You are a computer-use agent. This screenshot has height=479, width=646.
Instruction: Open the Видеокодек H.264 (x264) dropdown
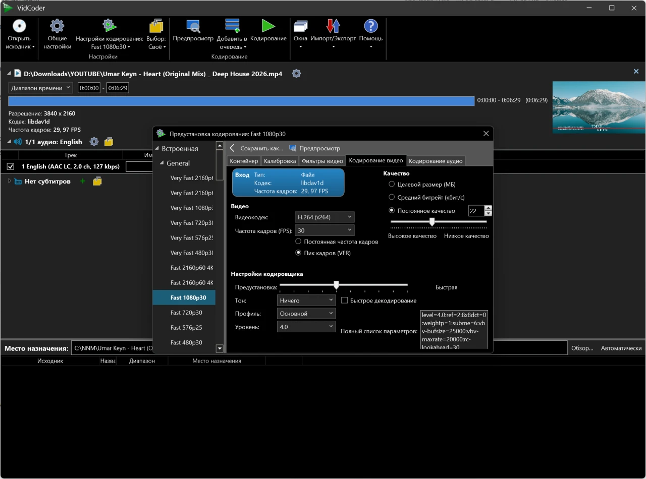point(325,217)
